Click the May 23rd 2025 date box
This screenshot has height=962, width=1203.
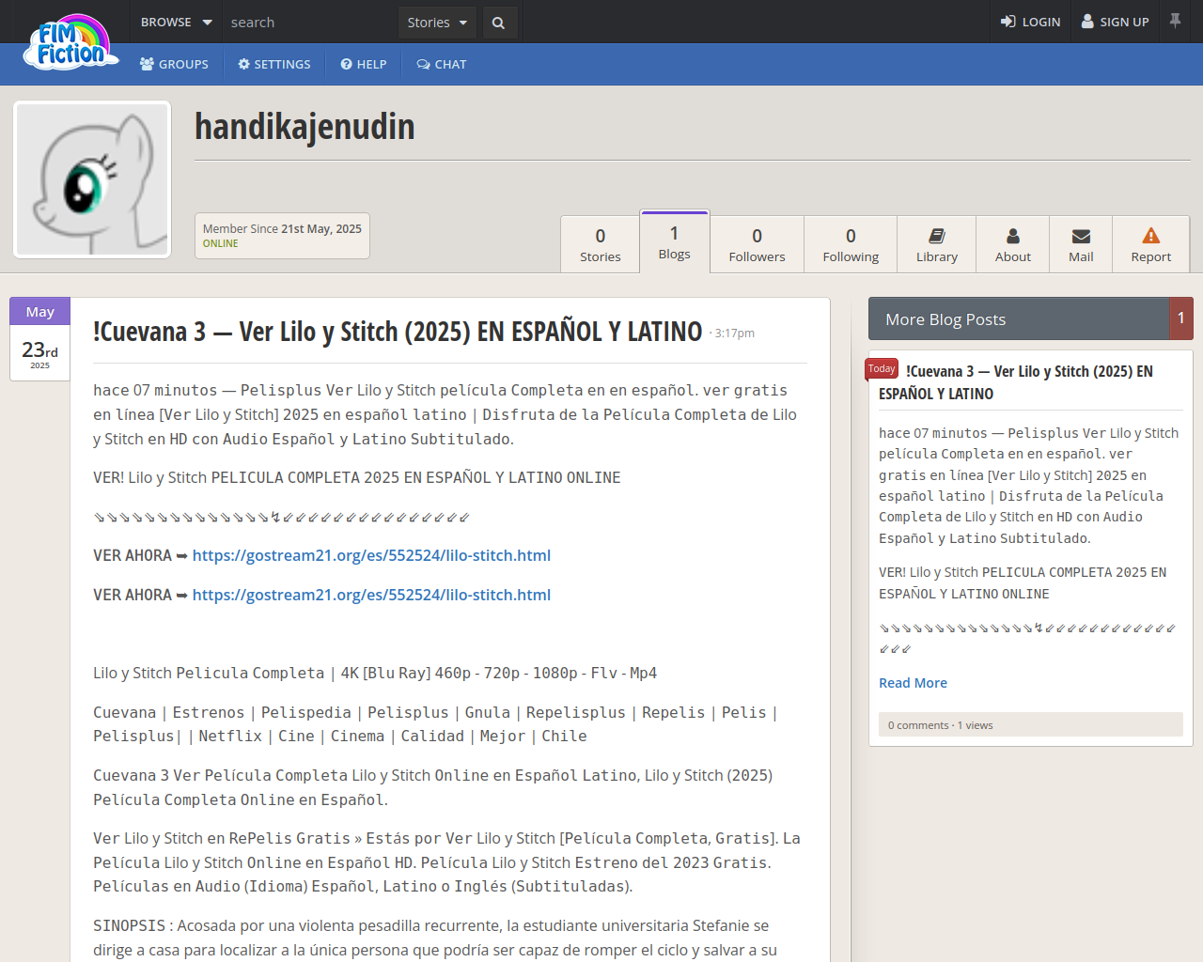point(39,339)
